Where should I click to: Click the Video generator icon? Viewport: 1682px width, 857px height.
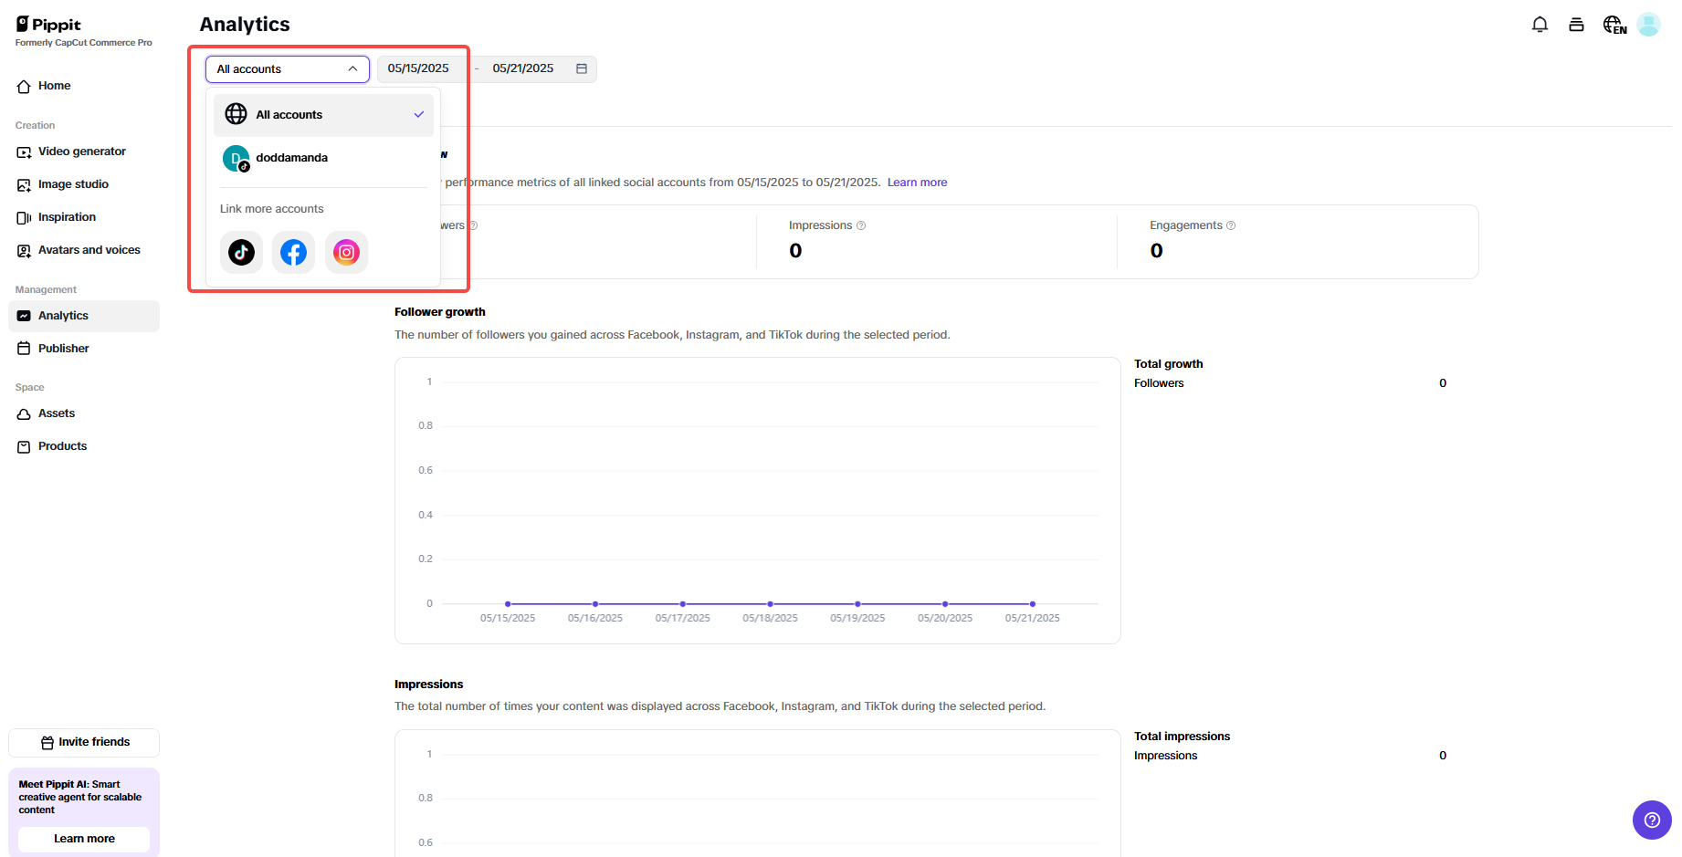pyautogui.click(x=24, y=152)
